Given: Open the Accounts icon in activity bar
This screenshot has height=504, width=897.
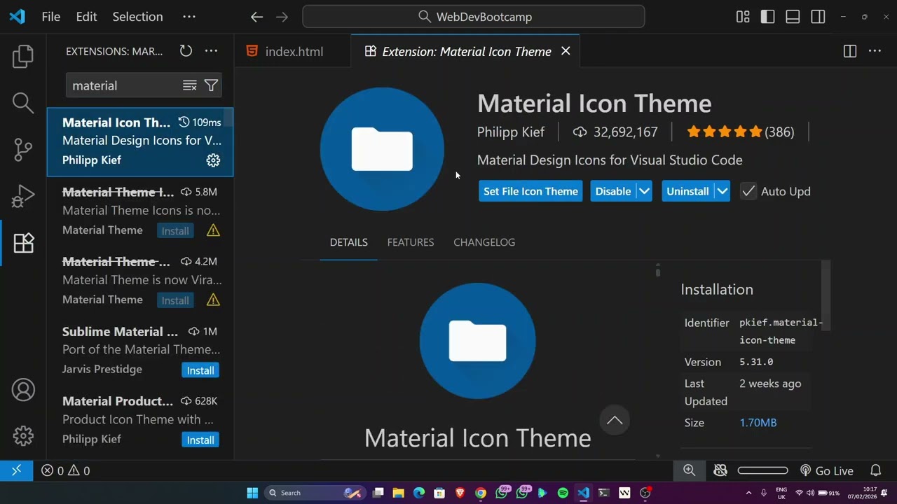Looking at the screenshot, I should 23,390.
